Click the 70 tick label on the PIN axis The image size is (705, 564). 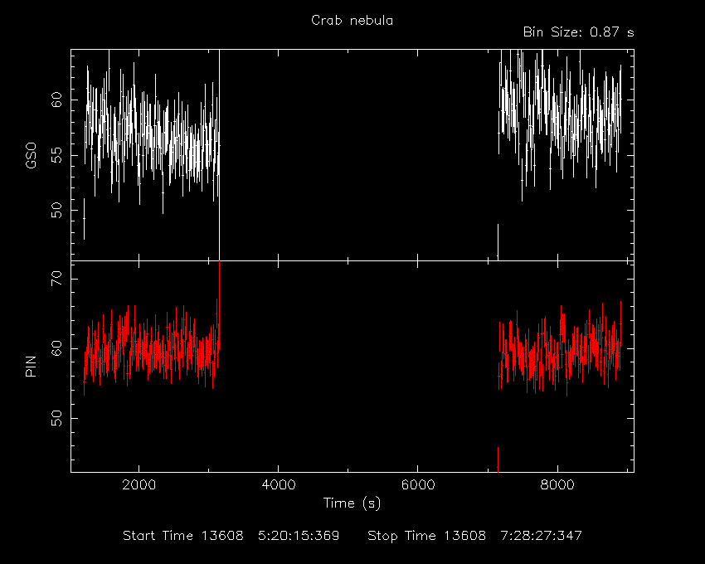click(56, 279)
